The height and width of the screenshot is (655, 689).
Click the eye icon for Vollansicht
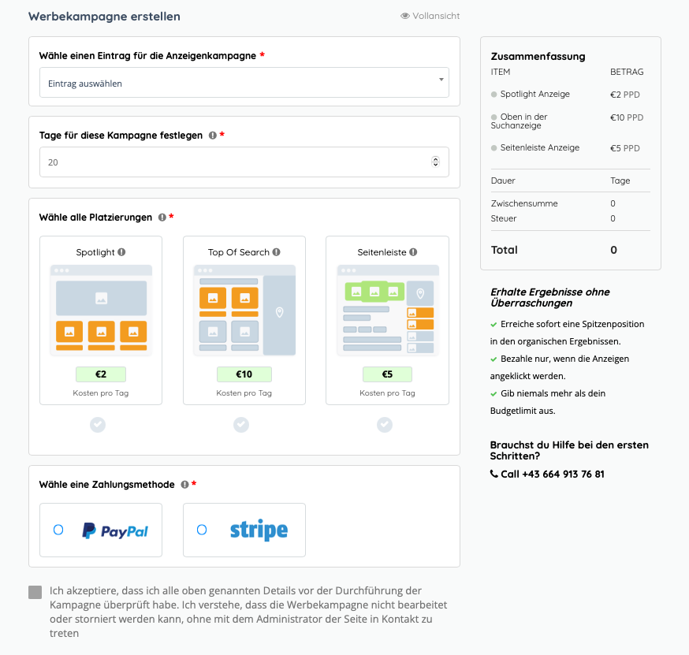click(x=405, y=16)
